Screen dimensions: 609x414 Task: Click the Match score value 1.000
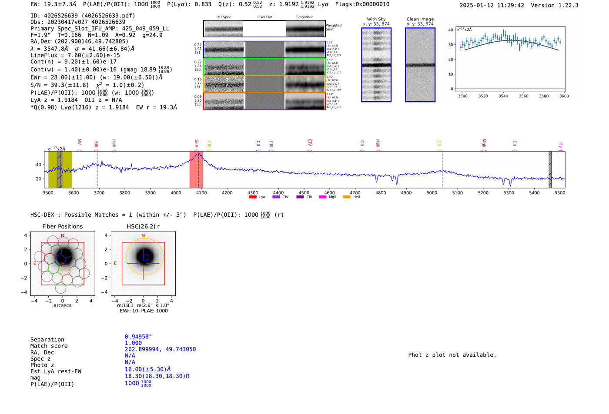133,343
